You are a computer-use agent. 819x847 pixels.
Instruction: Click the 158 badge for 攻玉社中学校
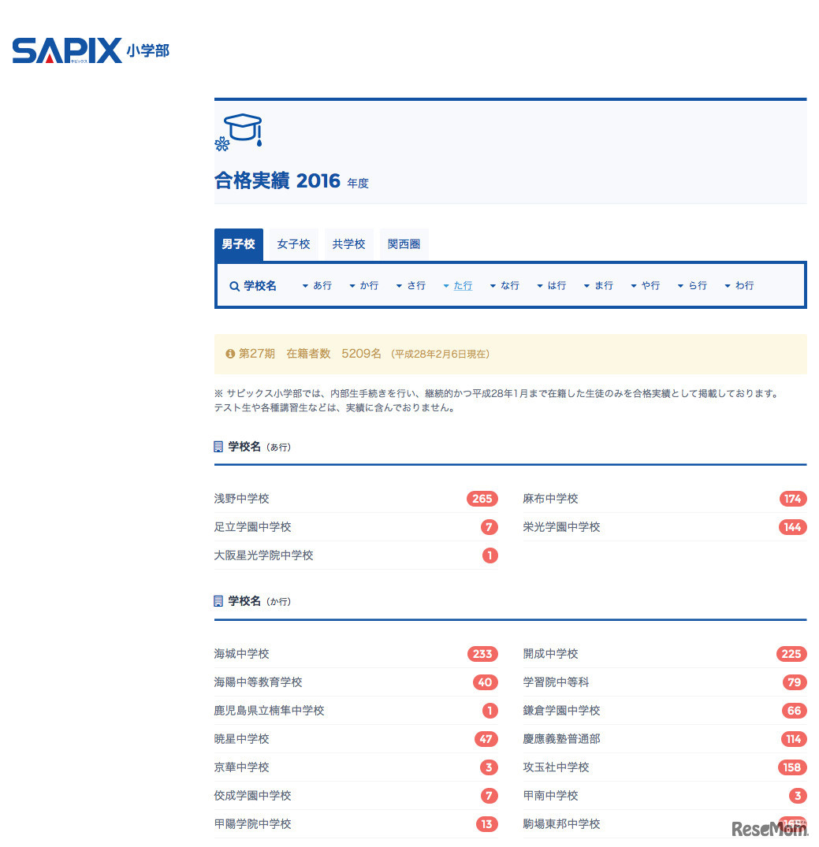(x=792, y=767)
